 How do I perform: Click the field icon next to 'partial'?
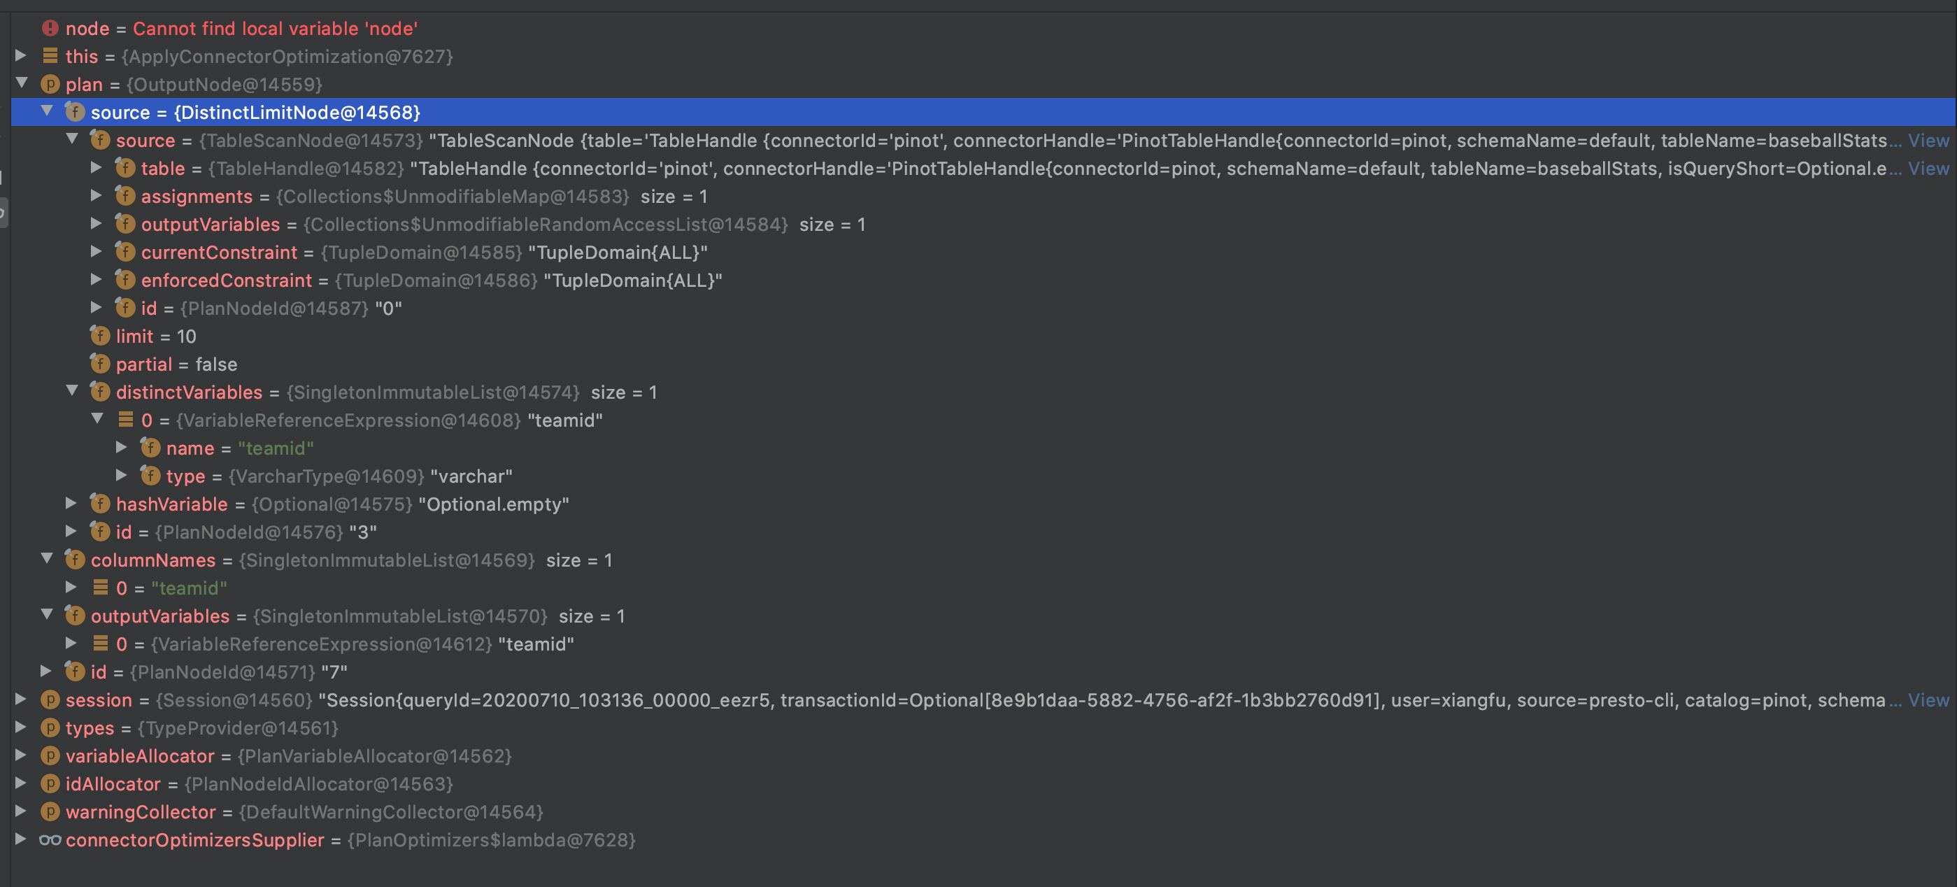99,363
